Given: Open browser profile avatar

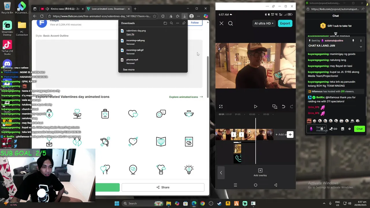Looking at the screenshot, I should 191,16.
